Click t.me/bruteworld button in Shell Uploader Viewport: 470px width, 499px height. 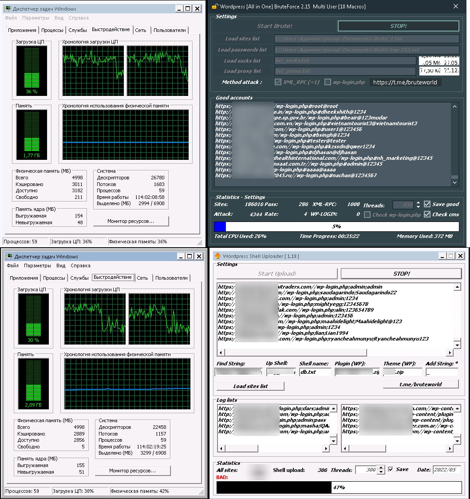point(421,384)
